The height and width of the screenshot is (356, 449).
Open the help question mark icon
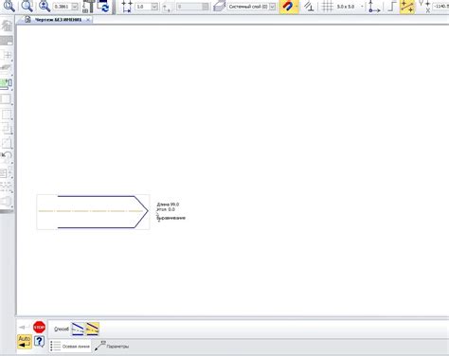click(x=39, y=342)
